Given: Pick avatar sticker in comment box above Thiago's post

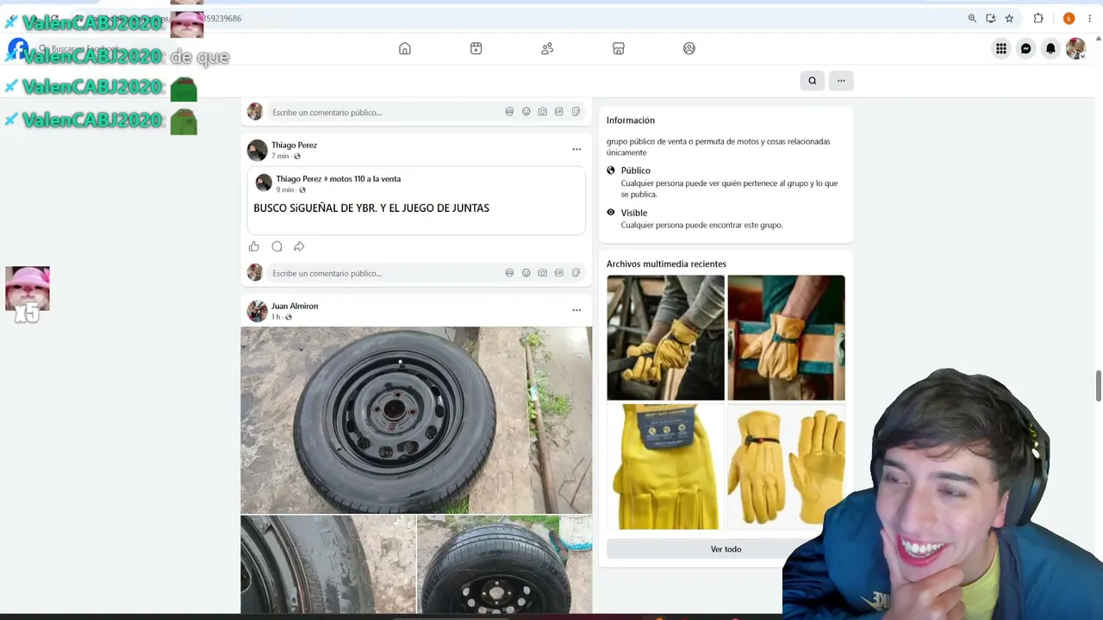Looking at the screenshot, I should (509, 112).
